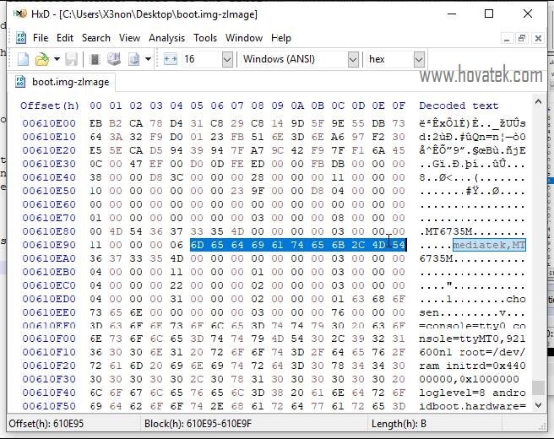Click the Decoded text column header
Screen dimensions: 554x439
[459, 106]
